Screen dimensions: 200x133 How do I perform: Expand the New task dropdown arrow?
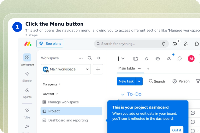point(139,81)
